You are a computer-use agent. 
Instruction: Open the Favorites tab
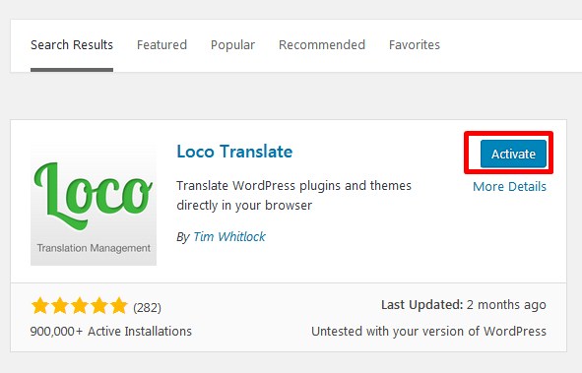tap(415, 45)
